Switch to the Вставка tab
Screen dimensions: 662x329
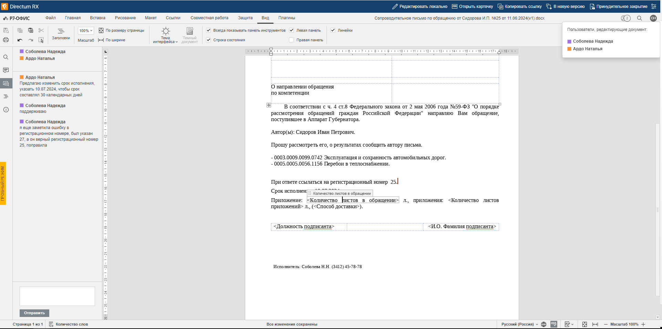pos(98,18)
